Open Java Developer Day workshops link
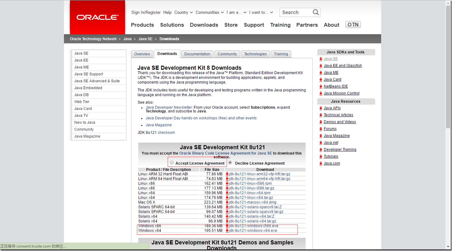This screenshot has height=251, width=452. [201, 118]
